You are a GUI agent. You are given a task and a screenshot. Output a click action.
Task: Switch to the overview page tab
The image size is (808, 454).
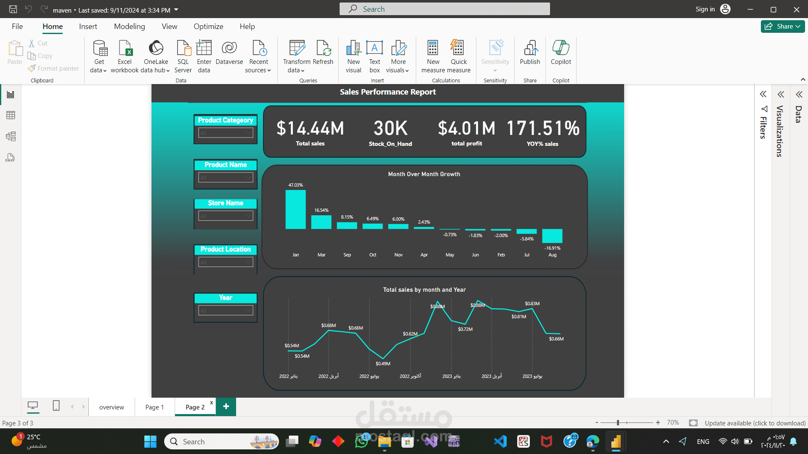(112, 407)
